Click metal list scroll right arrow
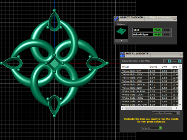 click(176, 108)
